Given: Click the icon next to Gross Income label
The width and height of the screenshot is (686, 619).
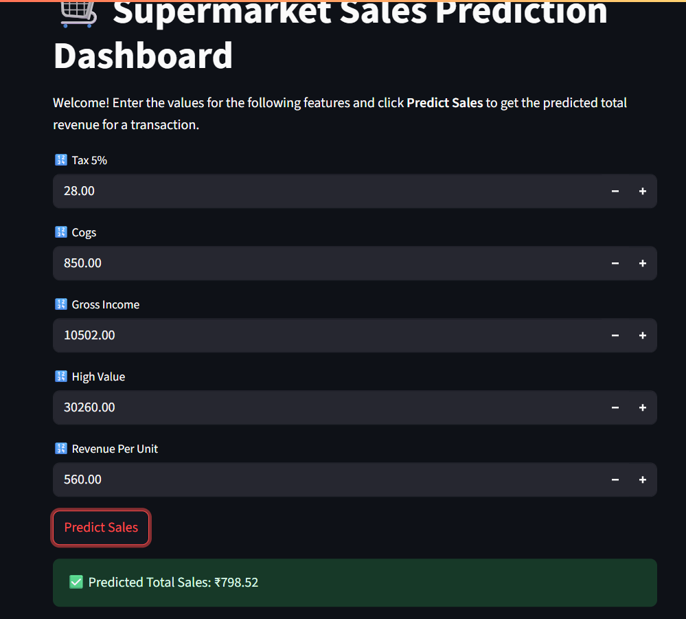Looking at the screenshot, I should pos(61,304).
